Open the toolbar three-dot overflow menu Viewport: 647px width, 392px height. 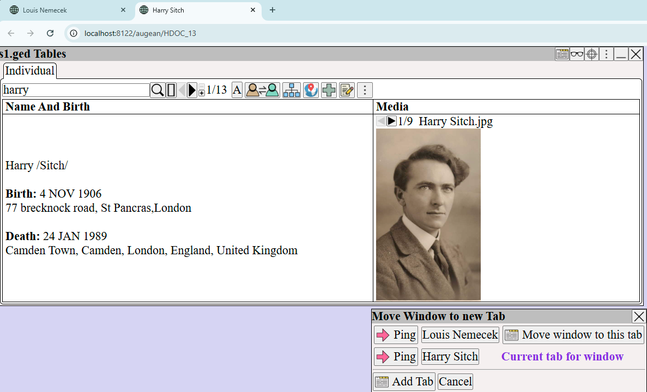point(365,90)
